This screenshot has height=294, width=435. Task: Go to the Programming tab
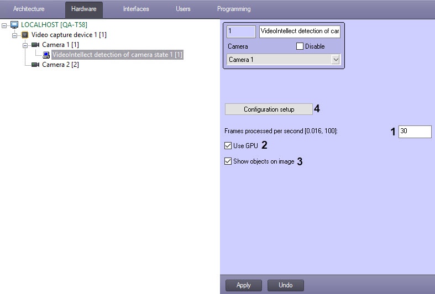point(234,9)
